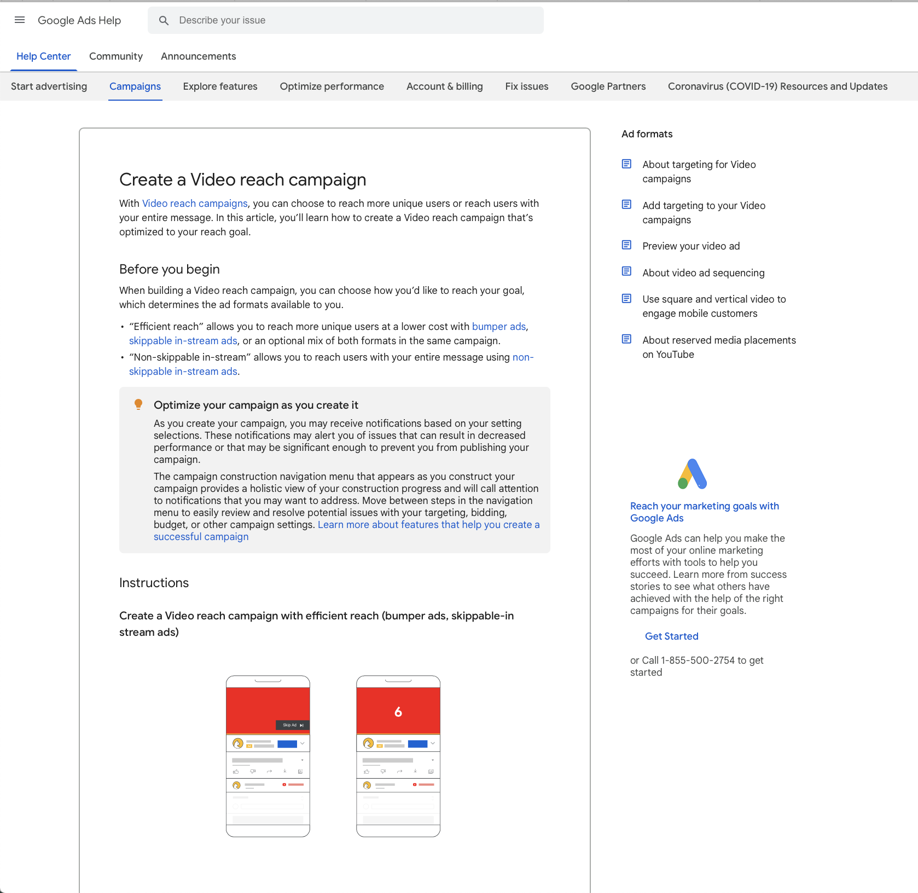Click the orange lightbulb tip icon
This screenshot has height=893, width=918.
138,404
